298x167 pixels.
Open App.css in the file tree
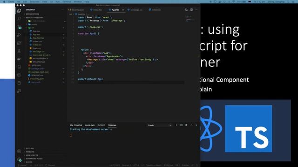point(36,31)
